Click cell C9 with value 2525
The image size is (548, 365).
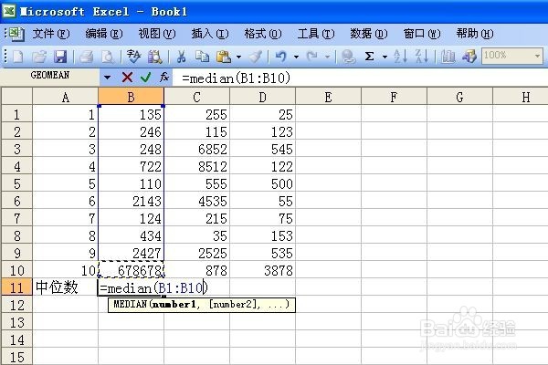point(196,253)
